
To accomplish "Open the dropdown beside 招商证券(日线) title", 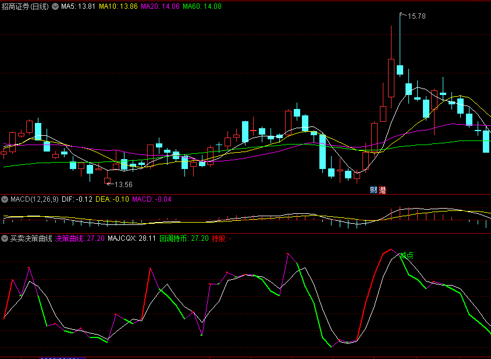I will point(55,6).
